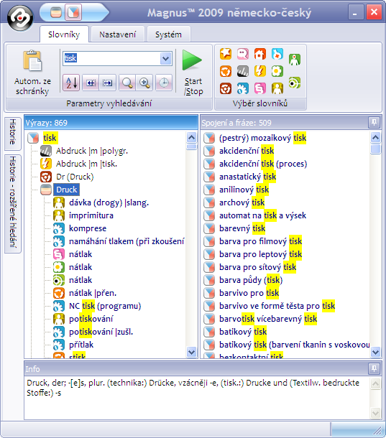
Task: Switch to the Systém tab
Action: [168, 34]
